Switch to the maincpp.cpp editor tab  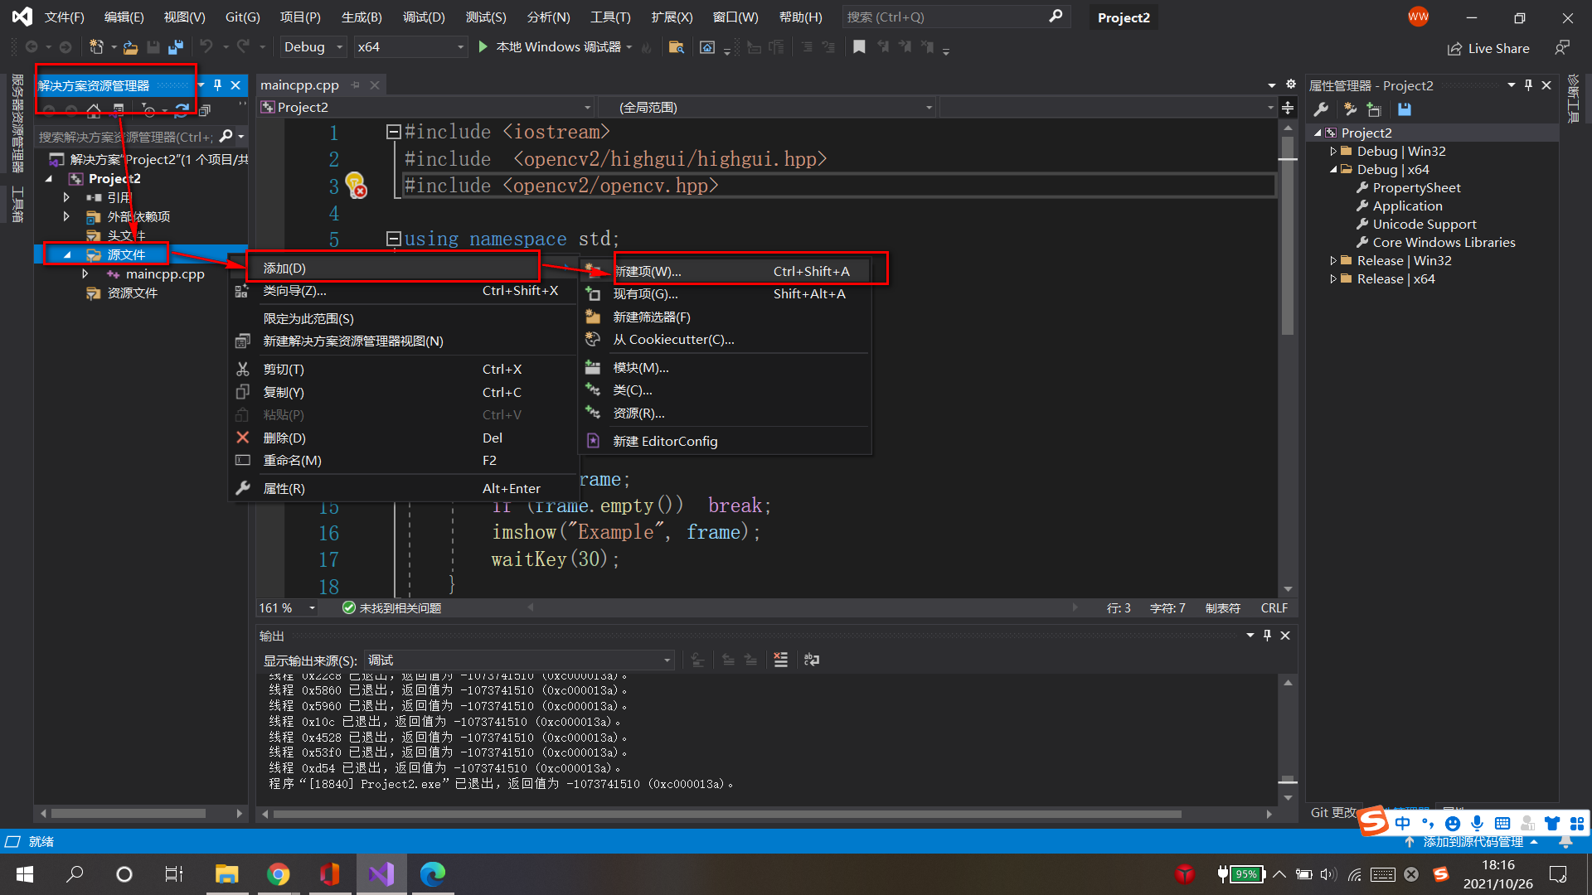[x=299, y=85]
